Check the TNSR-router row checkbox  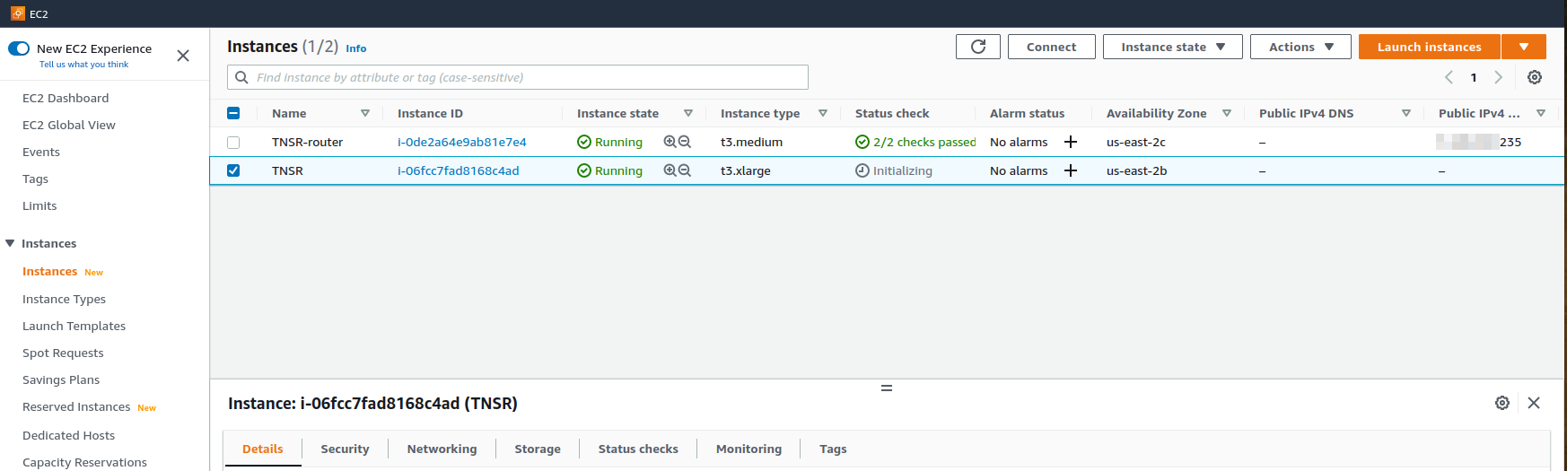tap(233, 143)
